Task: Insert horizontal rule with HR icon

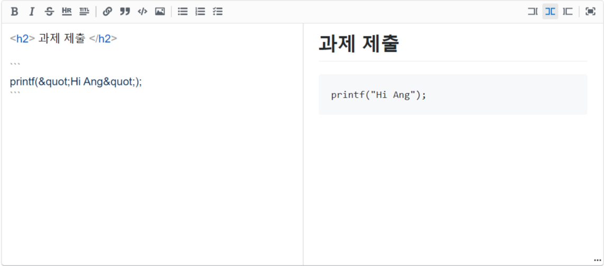Action: point(67,12)
